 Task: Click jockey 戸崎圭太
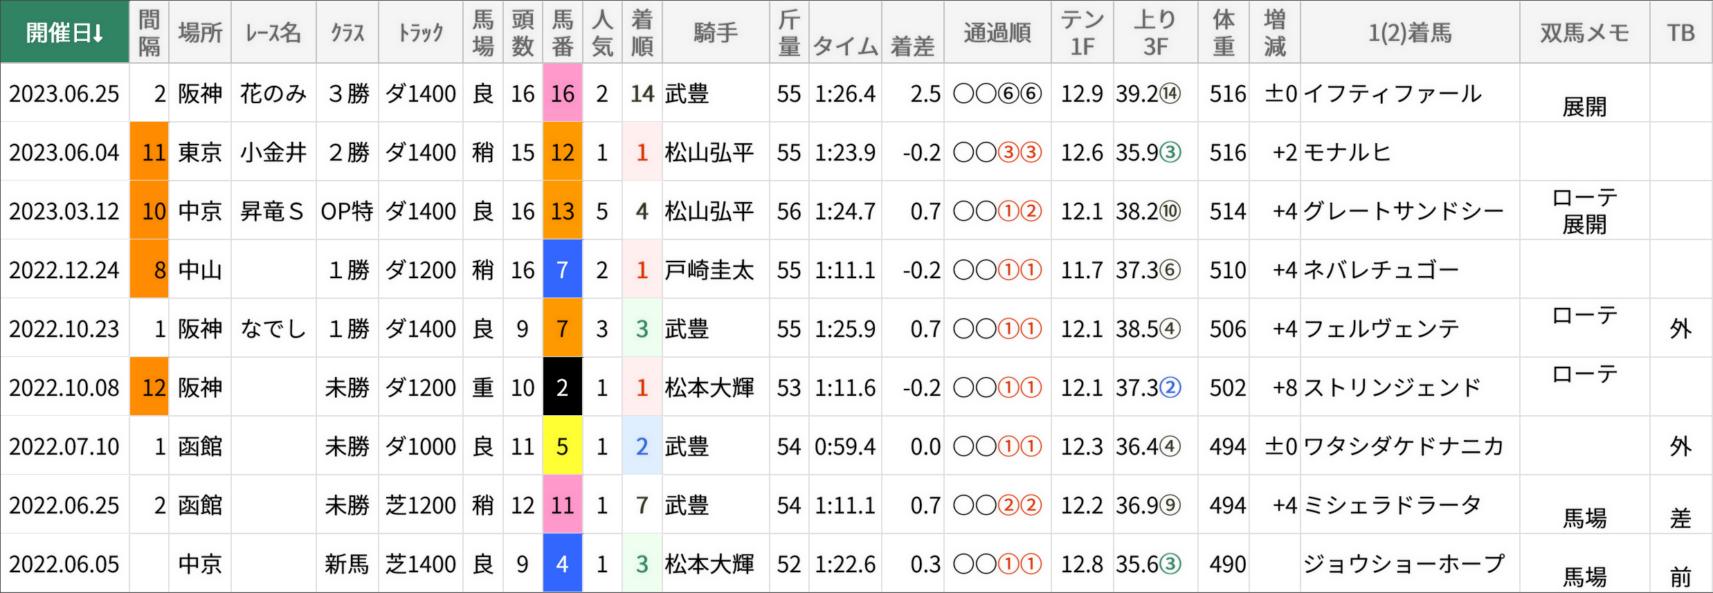[x=709, y=270]
